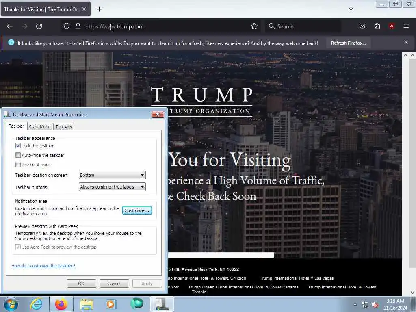Open the muted volume tray icon

tap(375, 305)
